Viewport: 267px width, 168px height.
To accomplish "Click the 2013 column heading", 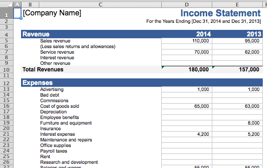I will [254, 34].
